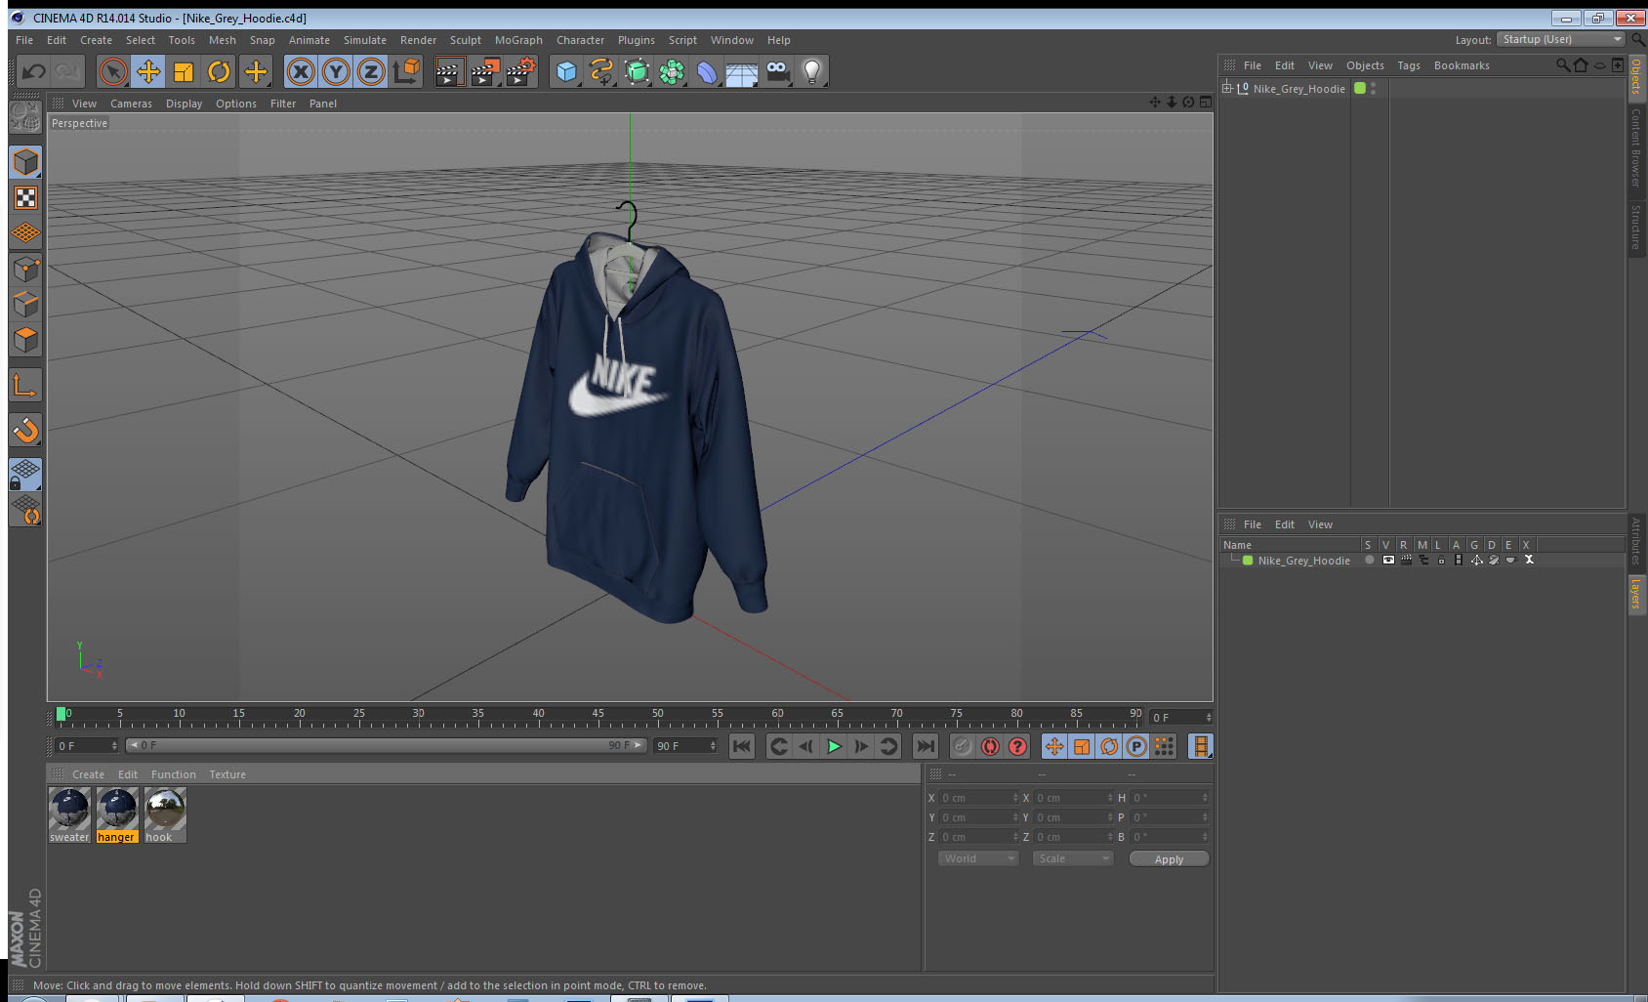Render to Picture Viewer
The height and width of the screenshot is (1002, 1648).
484,71
